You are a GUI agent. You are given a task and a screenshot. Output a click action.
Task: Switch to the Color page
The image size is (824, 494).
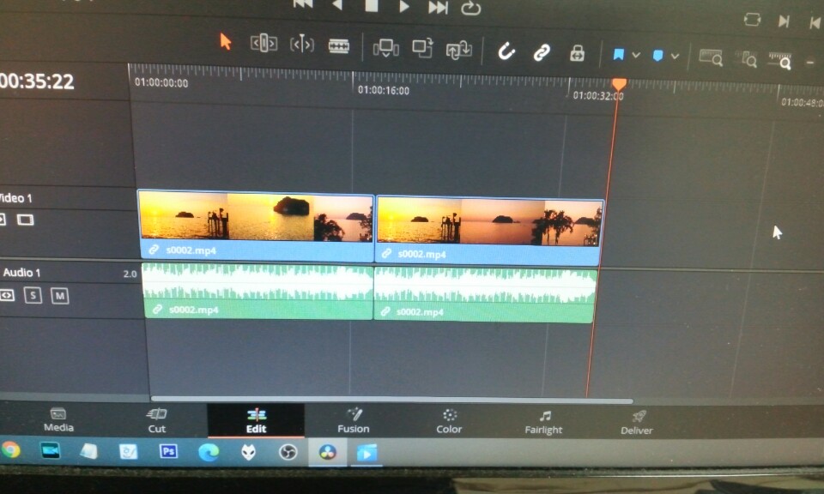(449, 422)
